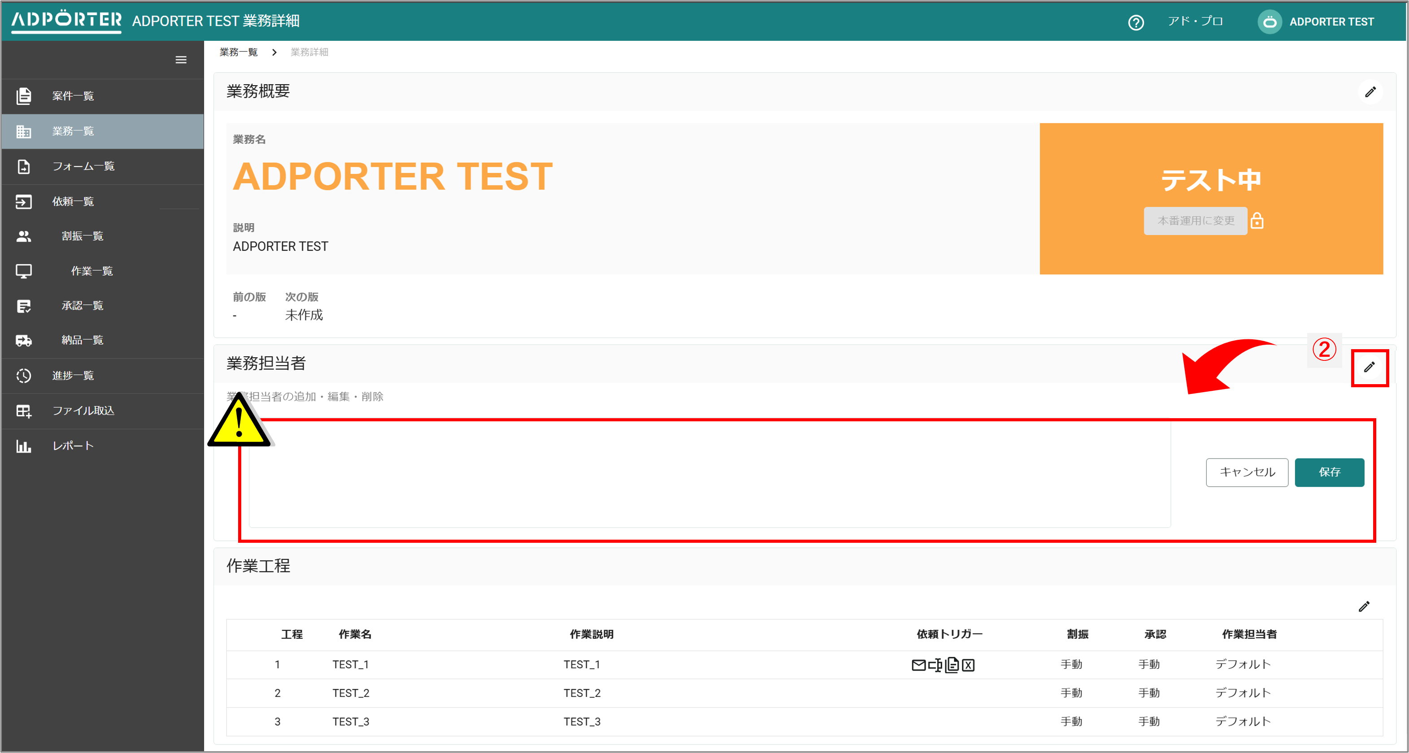The width and height of the screenshot is (1409, 753).
Task: Click the フォーム一覧 file icon
Action: tap(23, 166)
